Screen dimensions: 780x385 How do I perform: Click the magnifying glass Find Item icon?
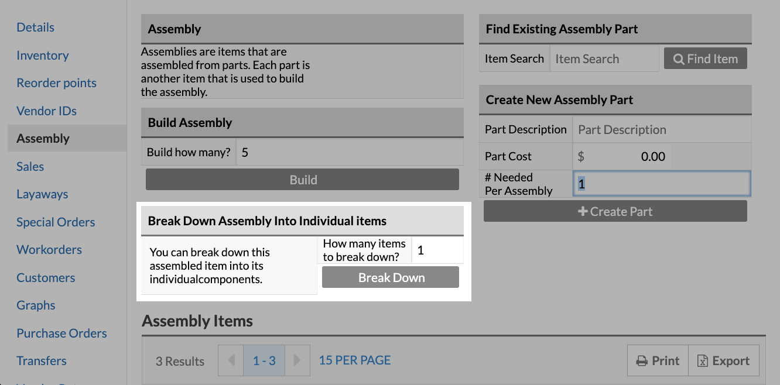(x=679, y=59)
